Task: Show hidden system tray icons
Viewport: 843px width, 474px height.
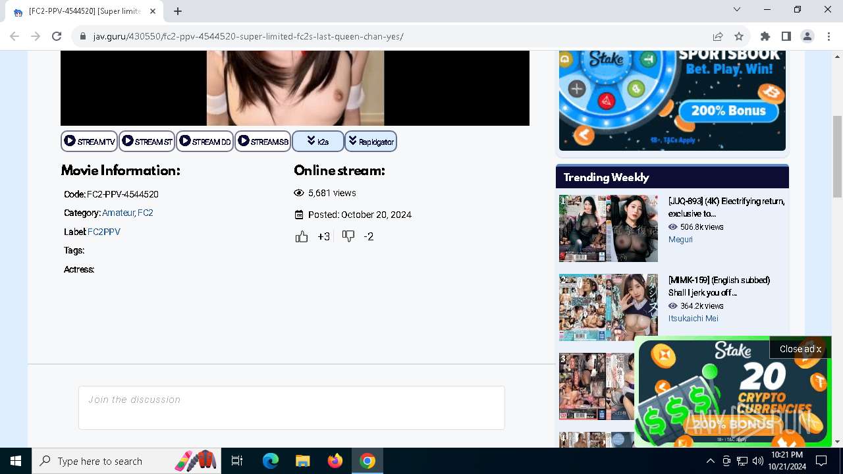Action: tap(710, 461)
